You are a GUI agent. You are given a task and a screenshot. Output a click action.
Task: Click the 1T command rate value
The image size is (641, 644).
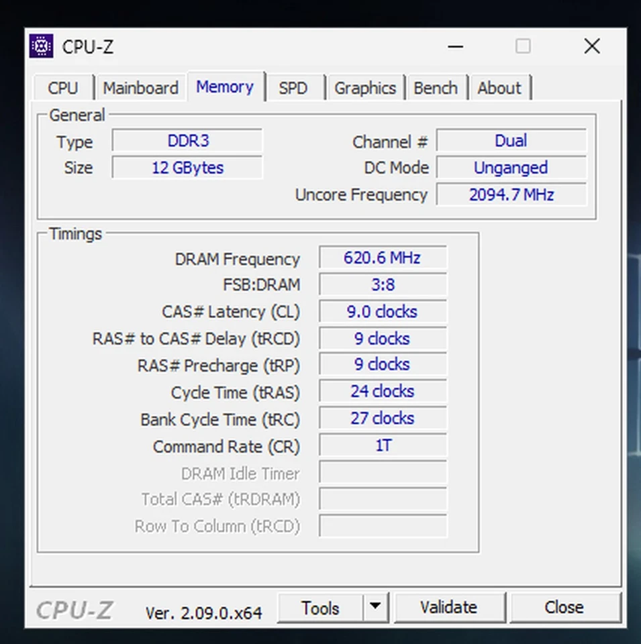coord(383,445)
